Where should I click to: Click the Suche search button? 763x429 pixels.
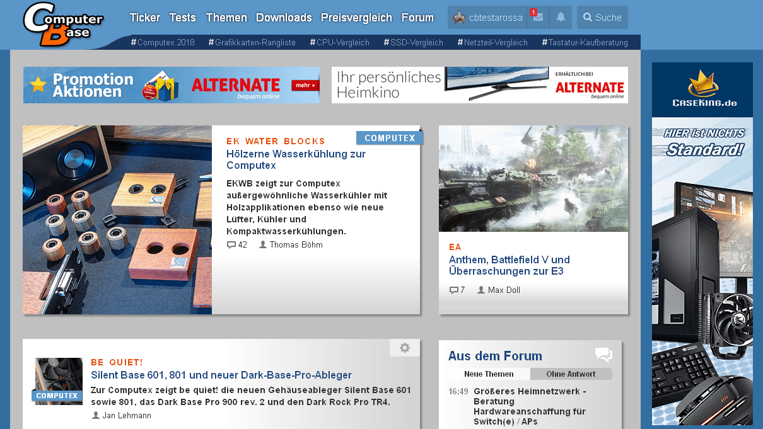(x=602, y=18)
